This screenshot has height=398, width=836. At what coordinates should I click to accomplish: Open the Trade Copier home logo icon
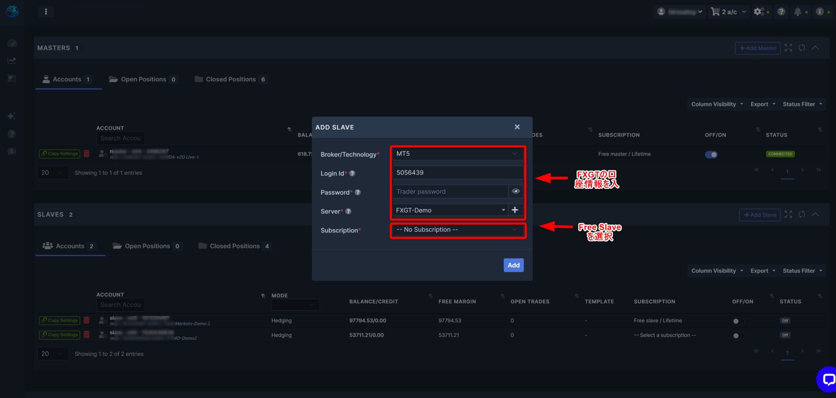click(12, 11)
